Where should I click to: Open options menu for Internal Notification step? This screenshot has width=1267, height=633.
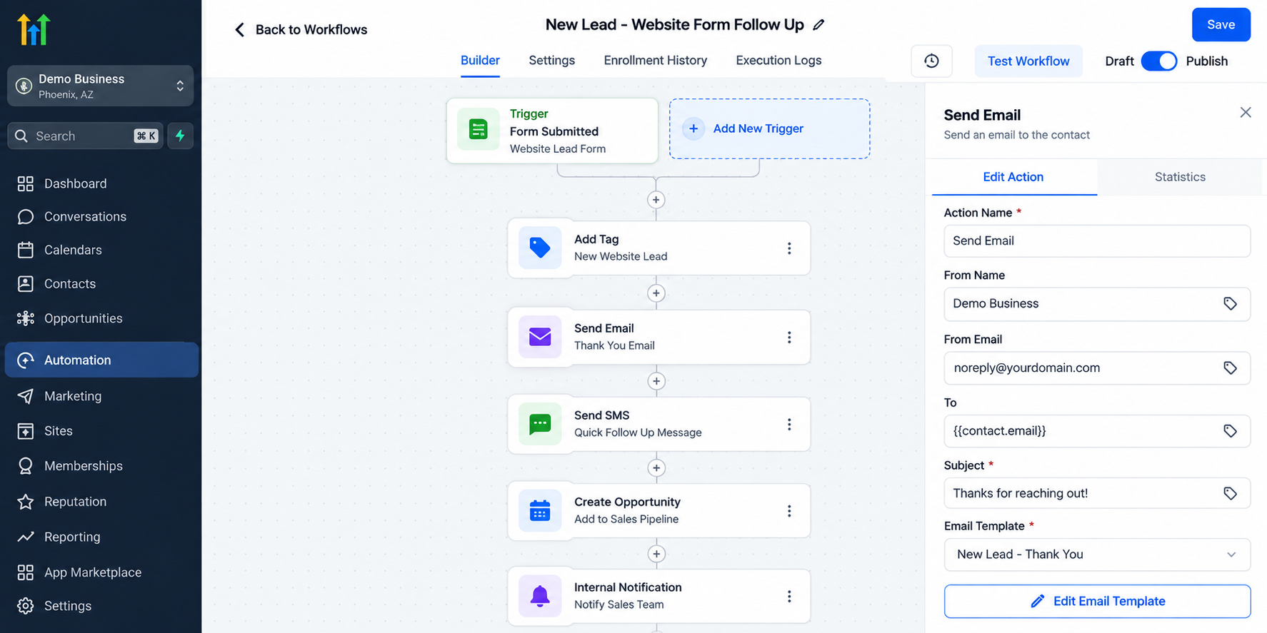(789, 597)
